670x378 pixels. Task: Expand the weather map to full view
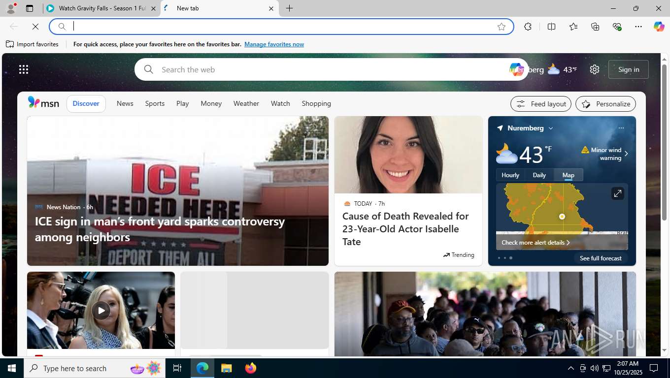click(x=617, y=193)
